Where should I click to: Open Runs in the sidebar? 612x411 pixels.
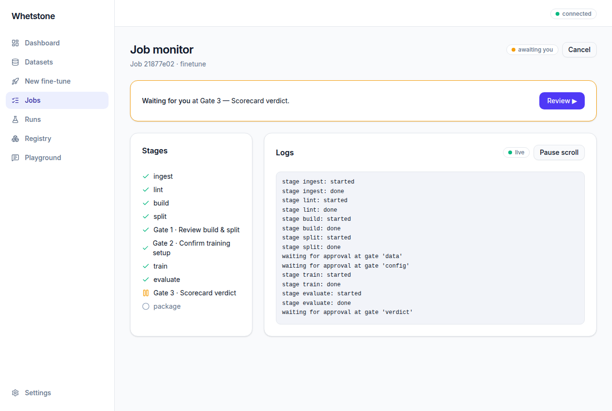click(57, 119)
